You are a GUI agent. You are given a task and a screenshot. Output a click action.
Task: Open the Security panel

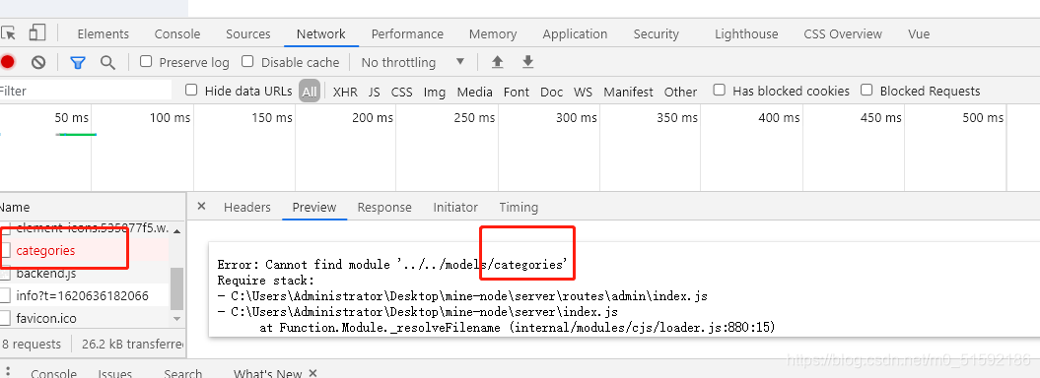tap(656, 33)
